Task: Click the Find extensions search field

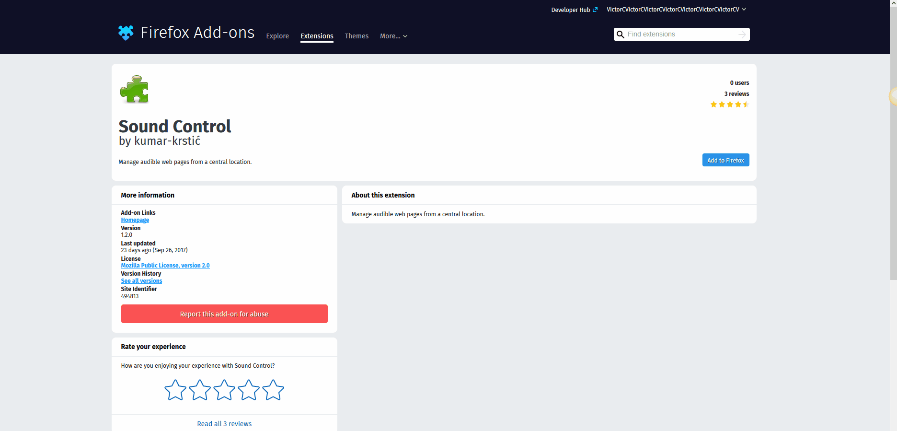Action: 681,35
